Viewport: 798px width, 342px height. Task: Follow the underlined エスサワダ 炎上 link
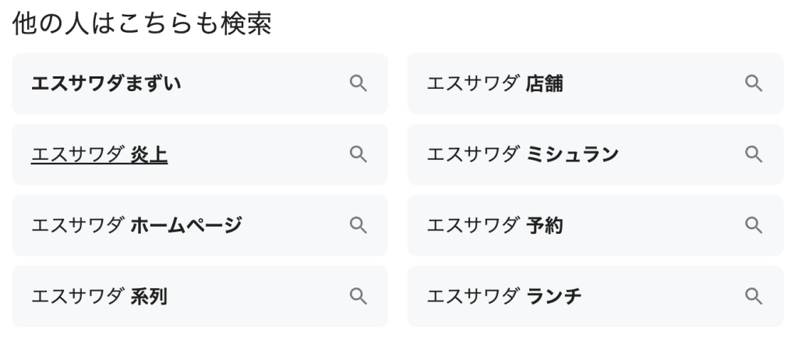click(x=99, y=155)
